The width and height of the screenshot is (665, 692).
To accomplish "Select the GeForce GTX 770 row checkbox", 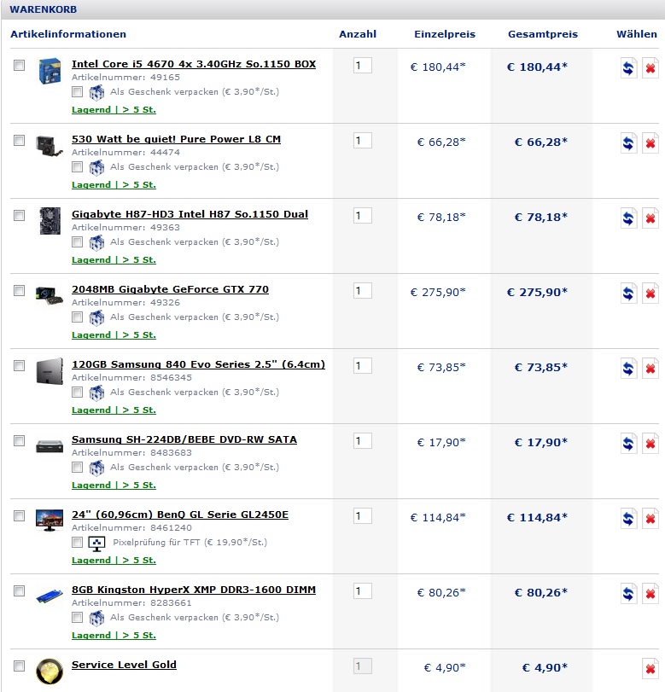I will 19,290.
